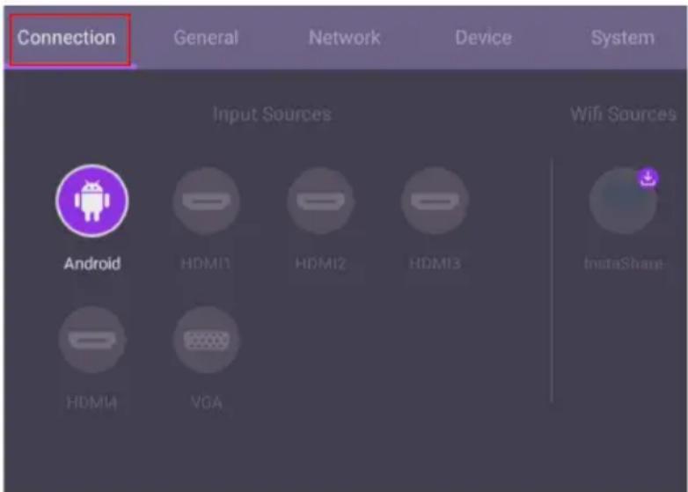Image resolution: width=688 pixels, height=492 pixels.
Task: Click the HDMI3 label
Action: point(435,263)
